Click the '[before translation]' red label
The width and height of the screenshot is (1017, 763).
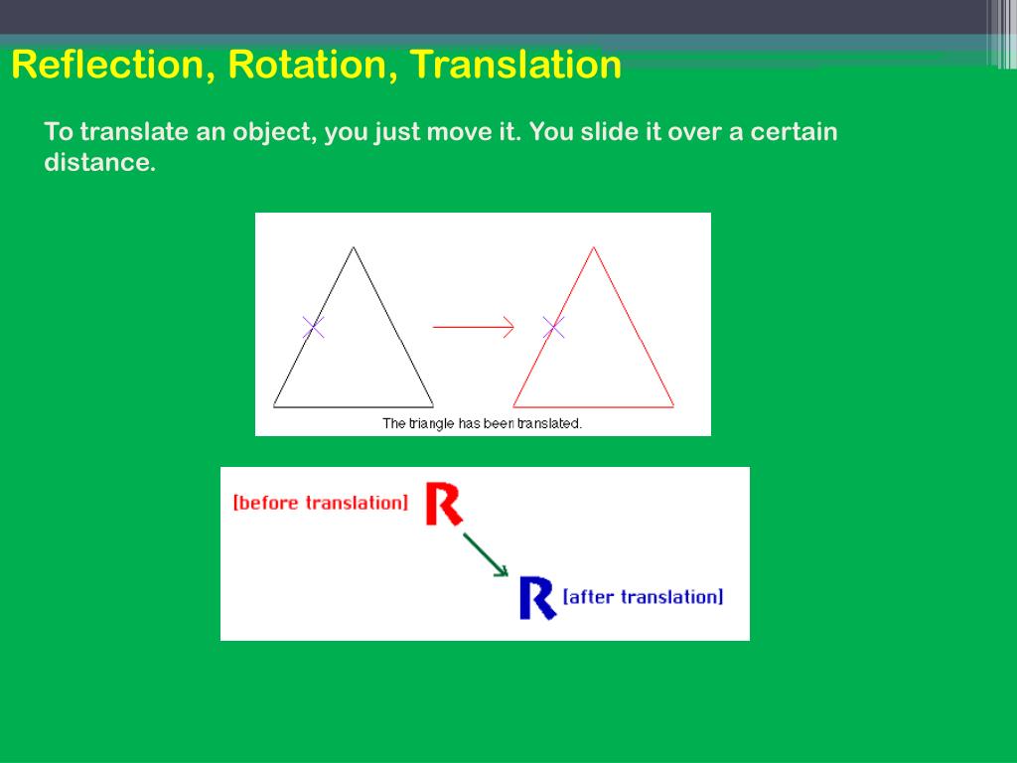(x=321, y=503)
